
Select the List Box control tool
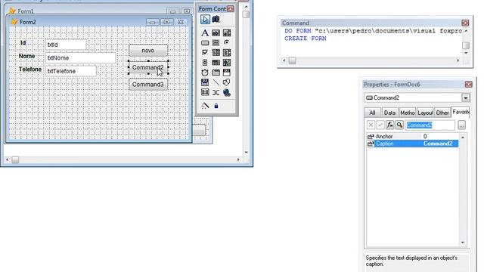227,52
